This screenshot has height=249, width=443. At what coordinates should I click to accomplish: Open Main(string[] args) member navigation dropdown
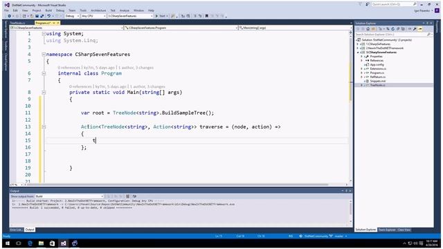[295, 28]
